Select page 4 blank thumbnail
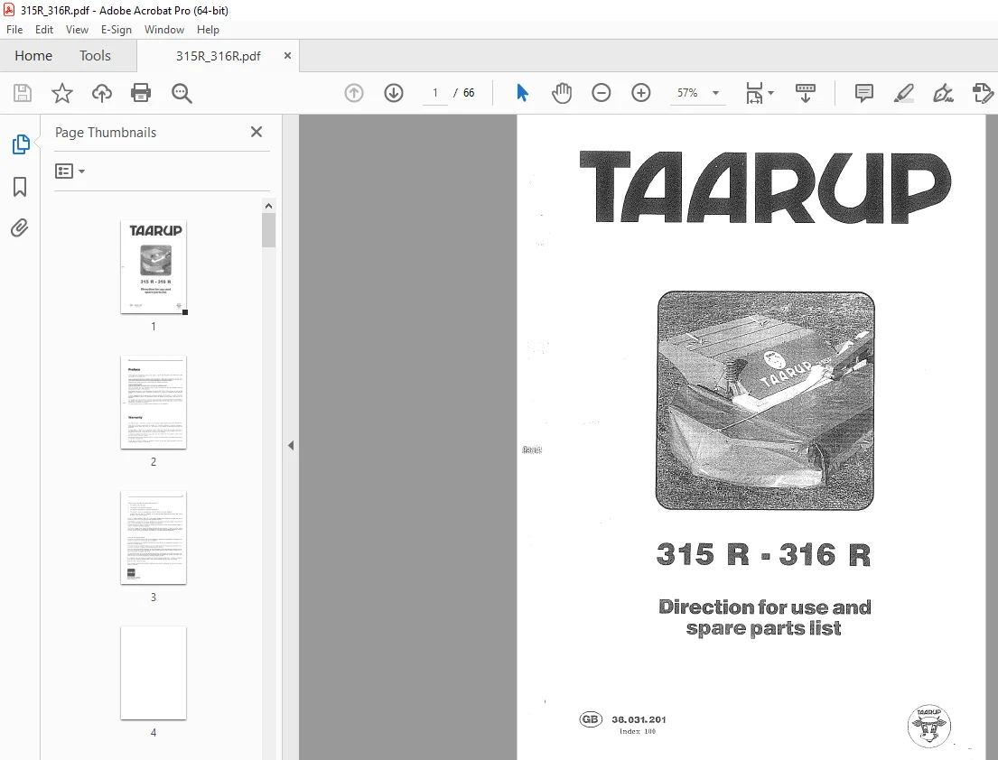 [x=154, y=672]
